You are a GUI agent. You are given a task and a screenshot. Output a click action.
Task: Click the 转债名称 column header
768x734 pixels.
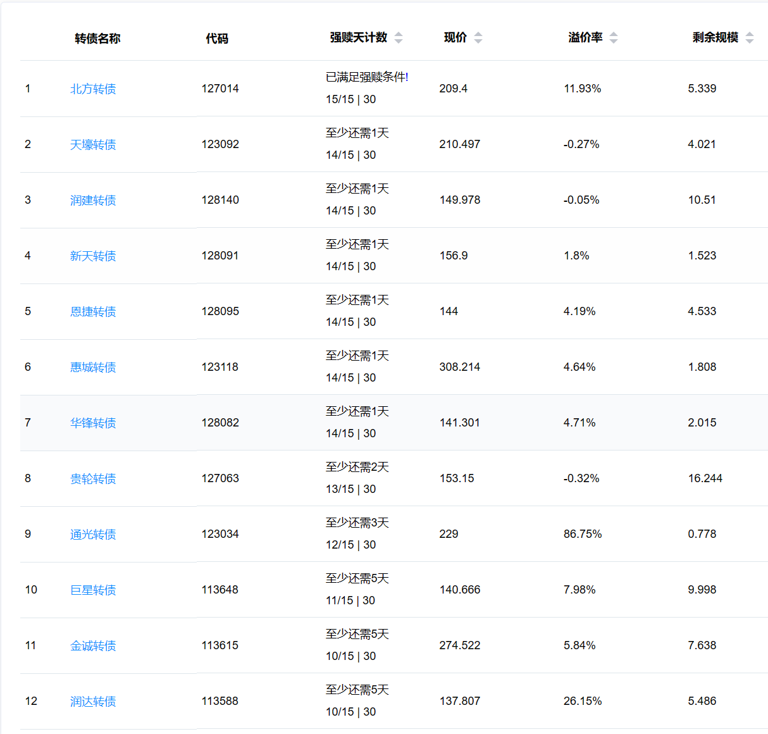point(97,39)
